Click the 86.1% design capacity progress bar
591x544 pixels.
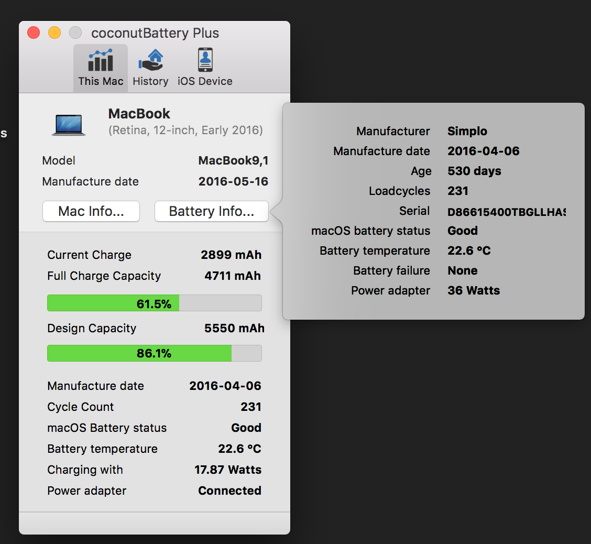click(155, 353)
